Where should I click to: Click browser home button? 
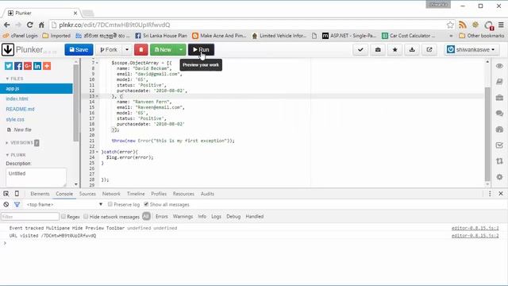point(41,25)
